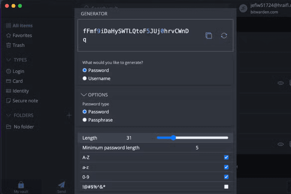This screenshot has width=291, height=194.
Task: Collapse the TYPES section chevron
Action: pyautogui.click(x=8, y=60)
